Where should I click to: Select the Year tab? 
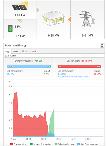34,51
